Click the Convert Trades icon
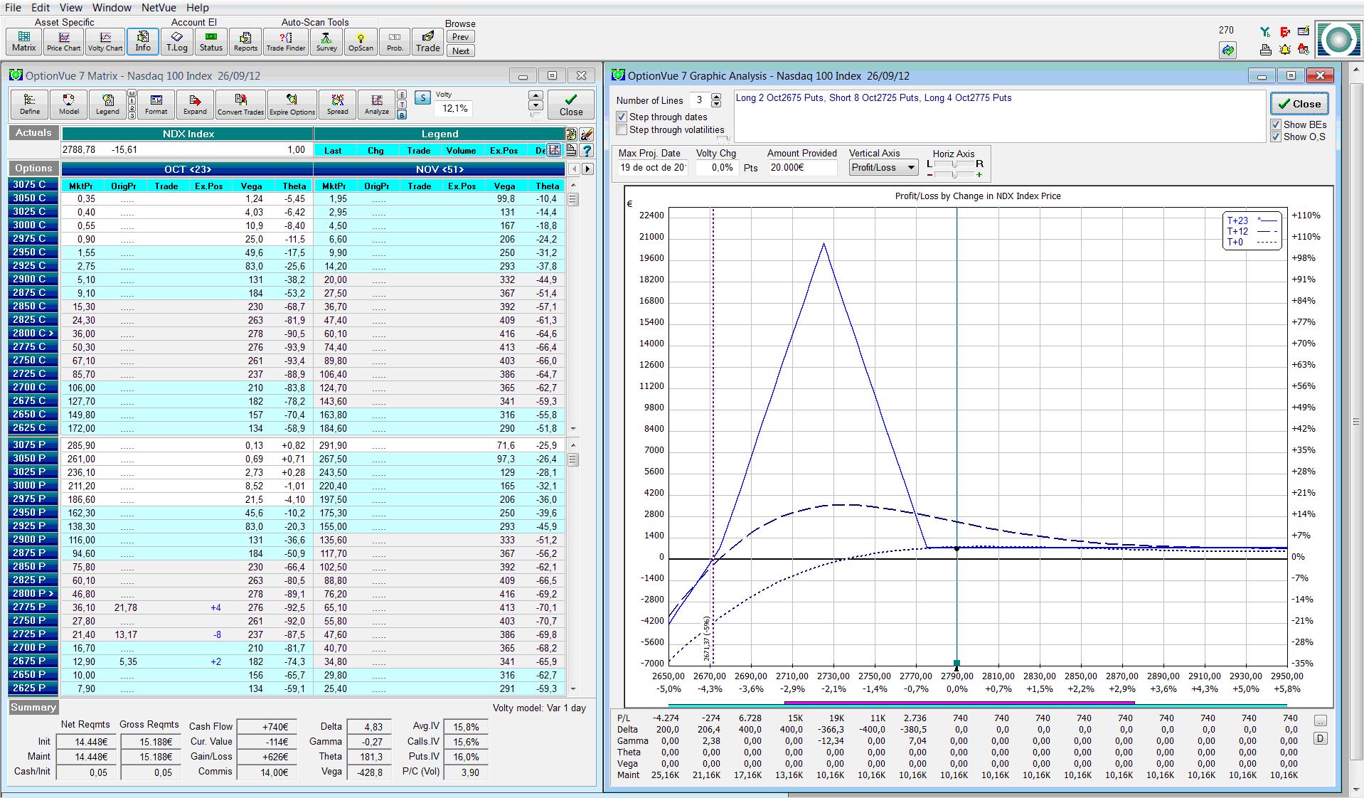The image size is (1364, 798). 240,105
